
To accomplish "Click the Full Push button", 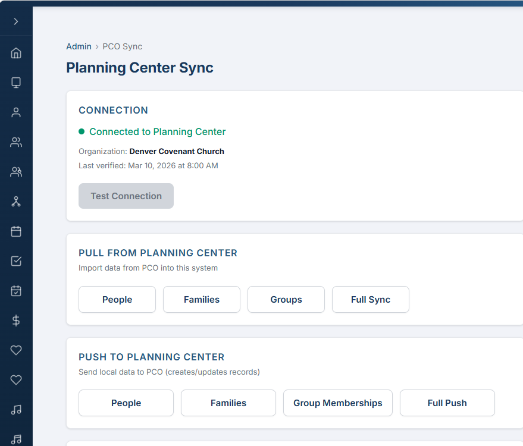I will click(447, 403).
